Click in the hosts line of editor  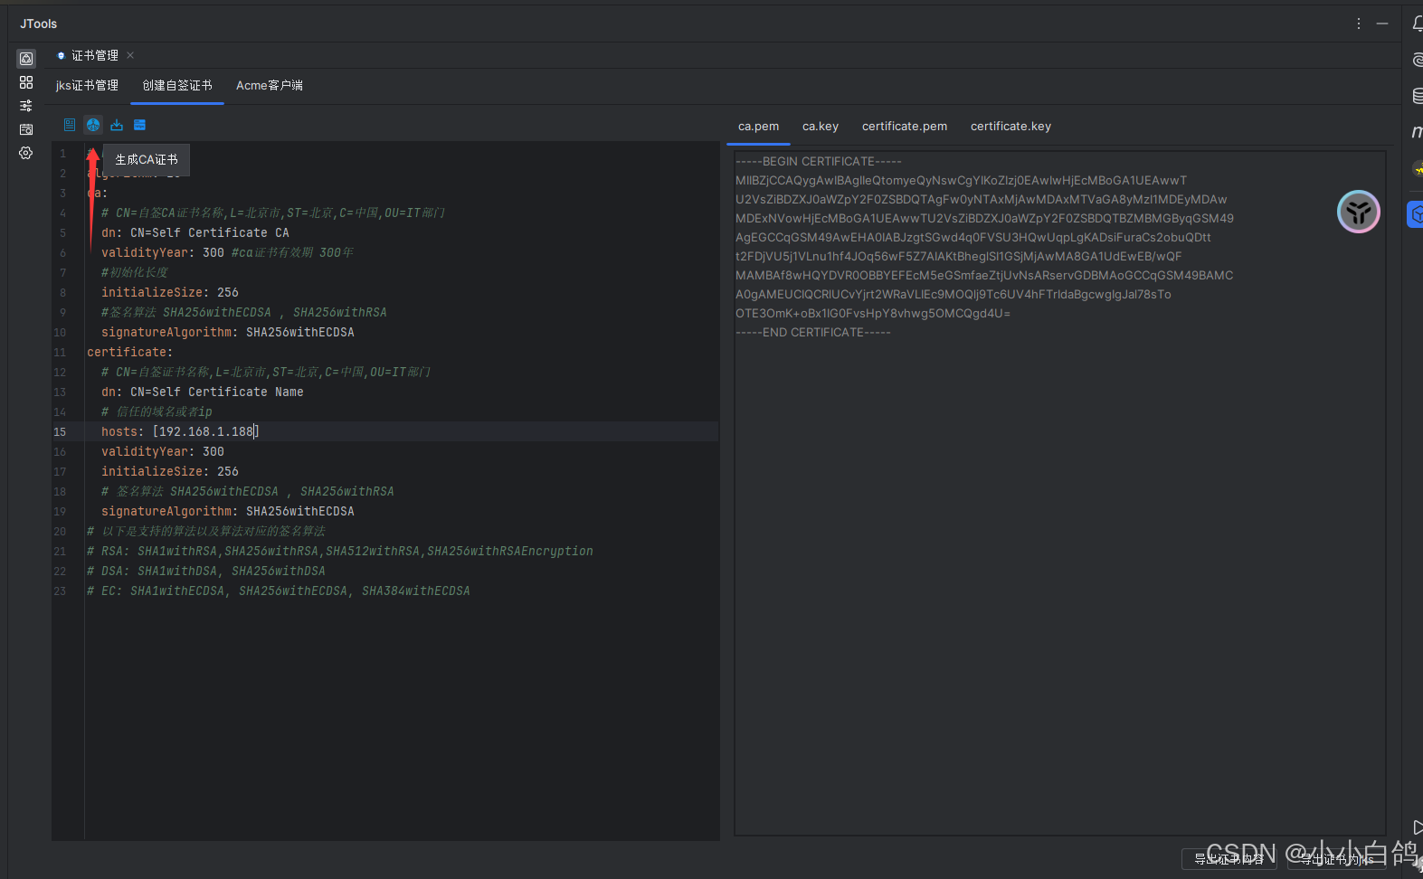point(206,431)
